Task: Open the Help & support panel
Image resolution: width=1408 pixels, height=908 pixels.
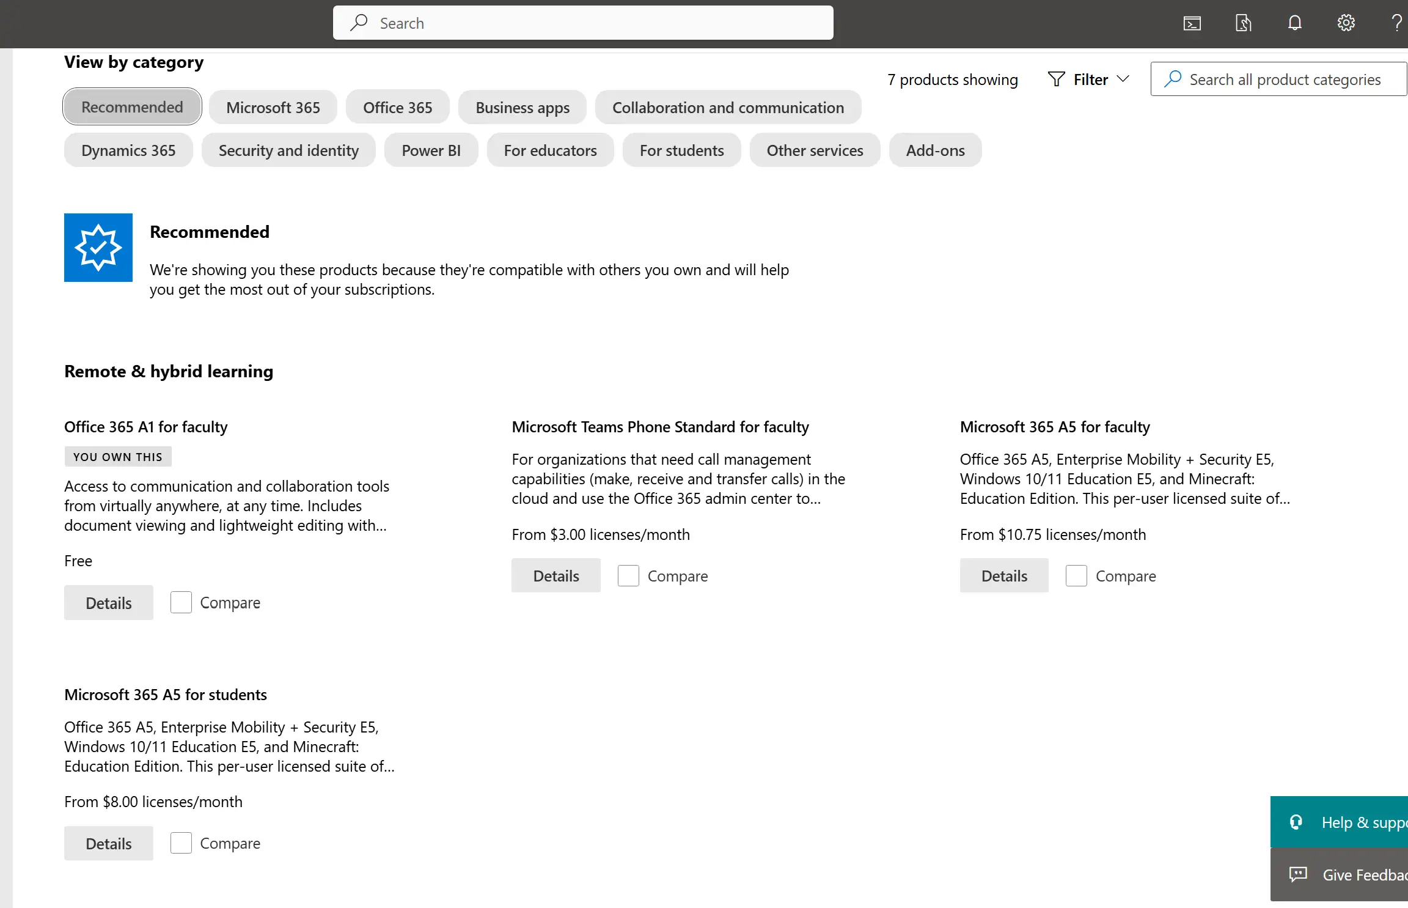Action: (1339, 822)
